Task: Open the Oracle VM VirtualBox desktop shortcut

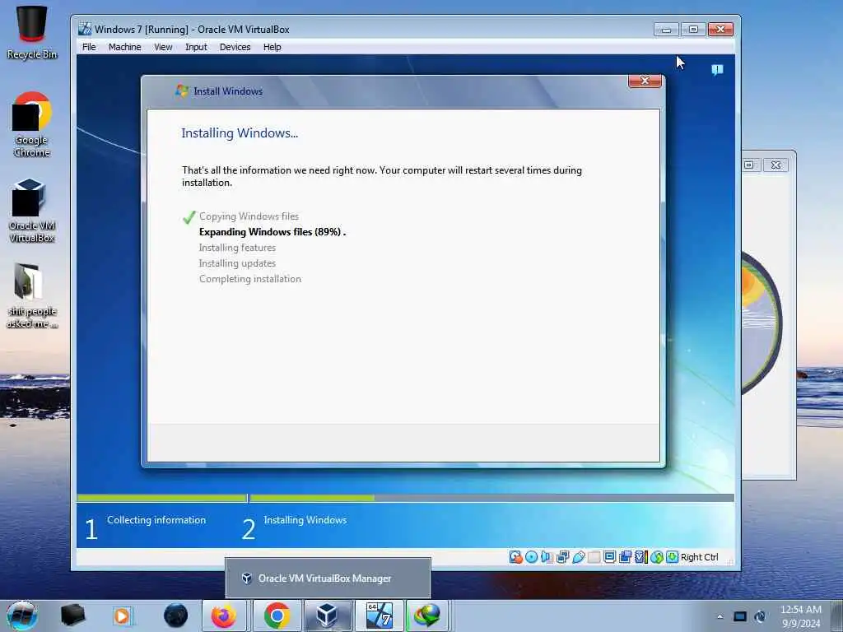Action: 32,211
